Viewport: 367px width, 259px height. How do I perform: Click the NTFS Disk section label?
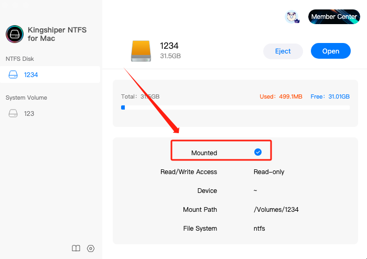(20, 59)
